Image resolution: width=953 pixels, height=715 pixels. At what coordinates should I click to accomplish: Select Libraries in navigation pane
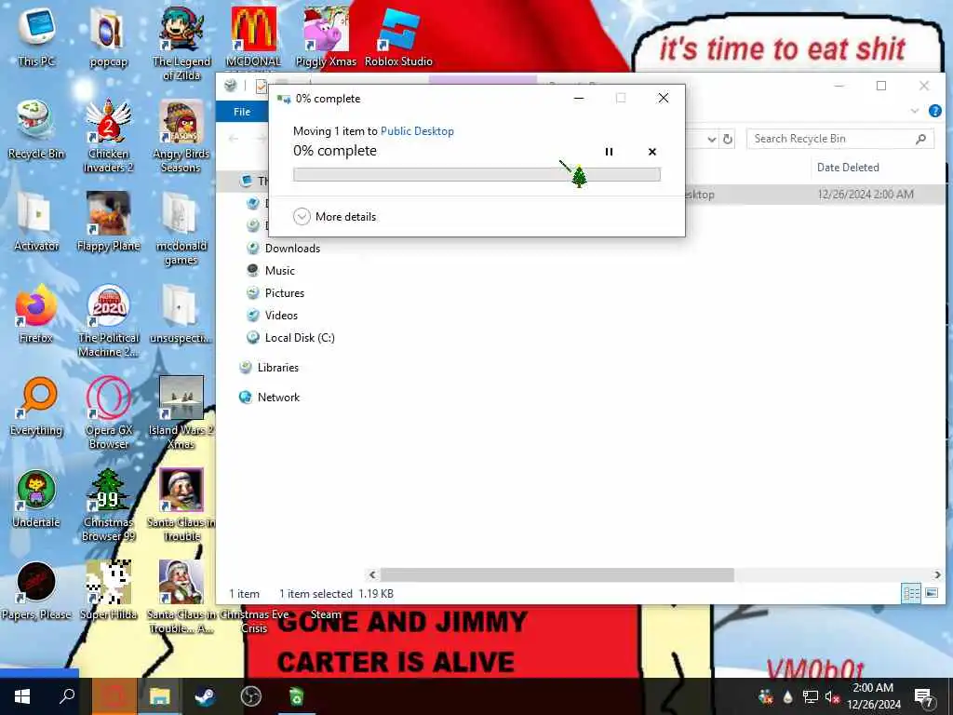277,368
